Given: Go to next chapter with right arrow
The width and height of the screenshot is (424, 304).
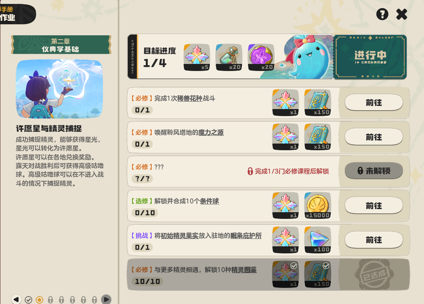Looking at the screenshot, I should pos(106,299).
